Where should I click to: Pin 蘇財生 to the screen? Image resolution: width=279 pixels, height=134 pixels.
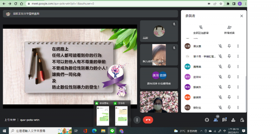tap(229, 108)
